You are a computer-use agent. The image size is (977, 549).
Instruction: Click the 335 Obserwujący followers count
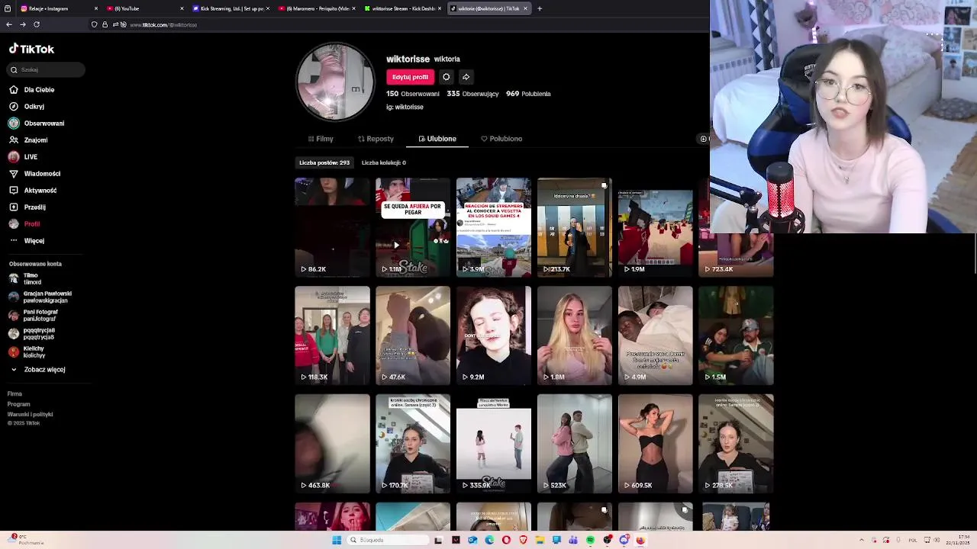point(472,94)
